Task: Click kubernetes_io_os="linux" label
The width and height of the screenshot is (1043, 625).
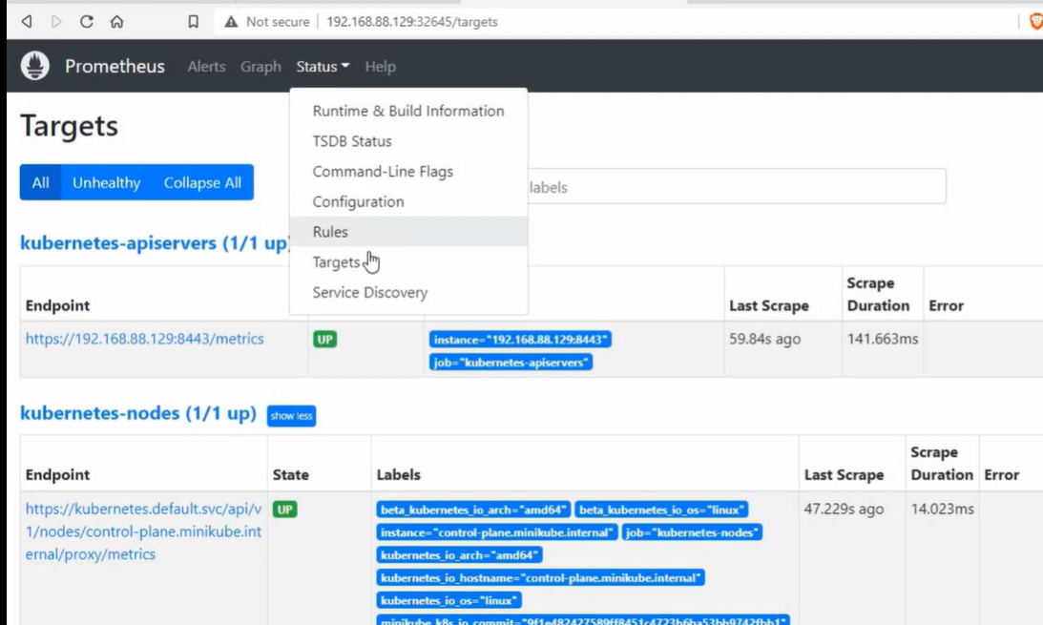Action: [x=449, y=600]
